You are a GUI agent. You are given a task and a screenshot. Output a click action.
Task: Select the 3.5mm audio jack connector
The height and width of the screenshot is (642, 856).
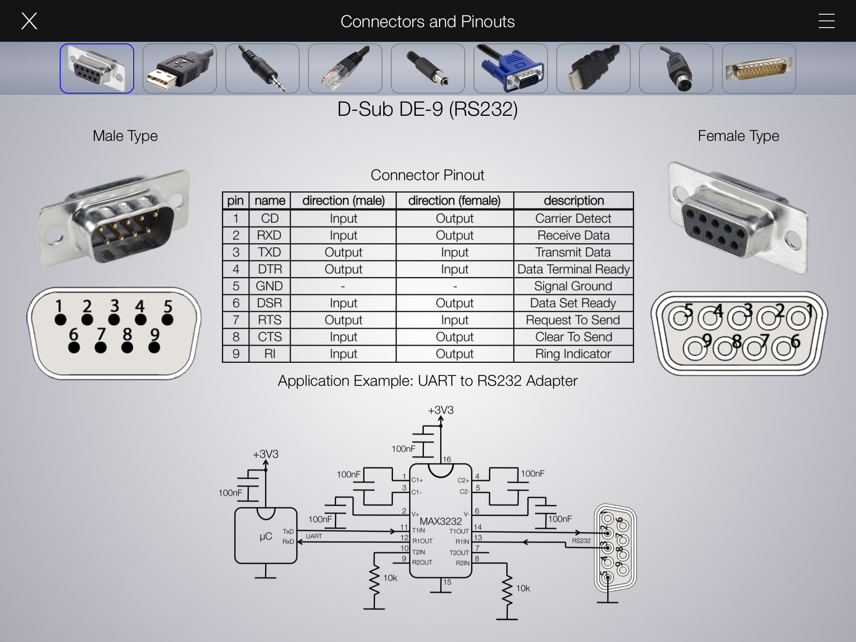click(x=262, y=69)
